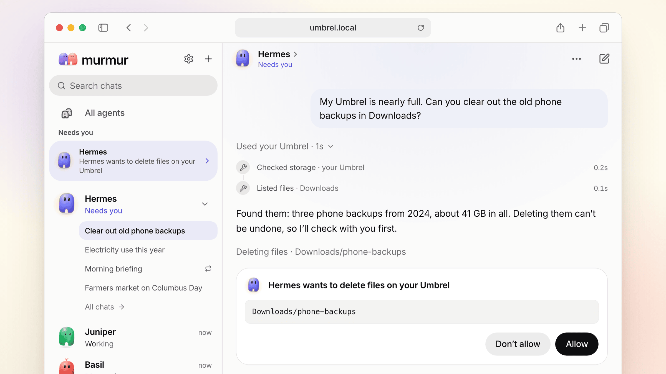The height and width of the screenshot is (374, 666).
Task: Follow the All chats link
Action: 104,307
